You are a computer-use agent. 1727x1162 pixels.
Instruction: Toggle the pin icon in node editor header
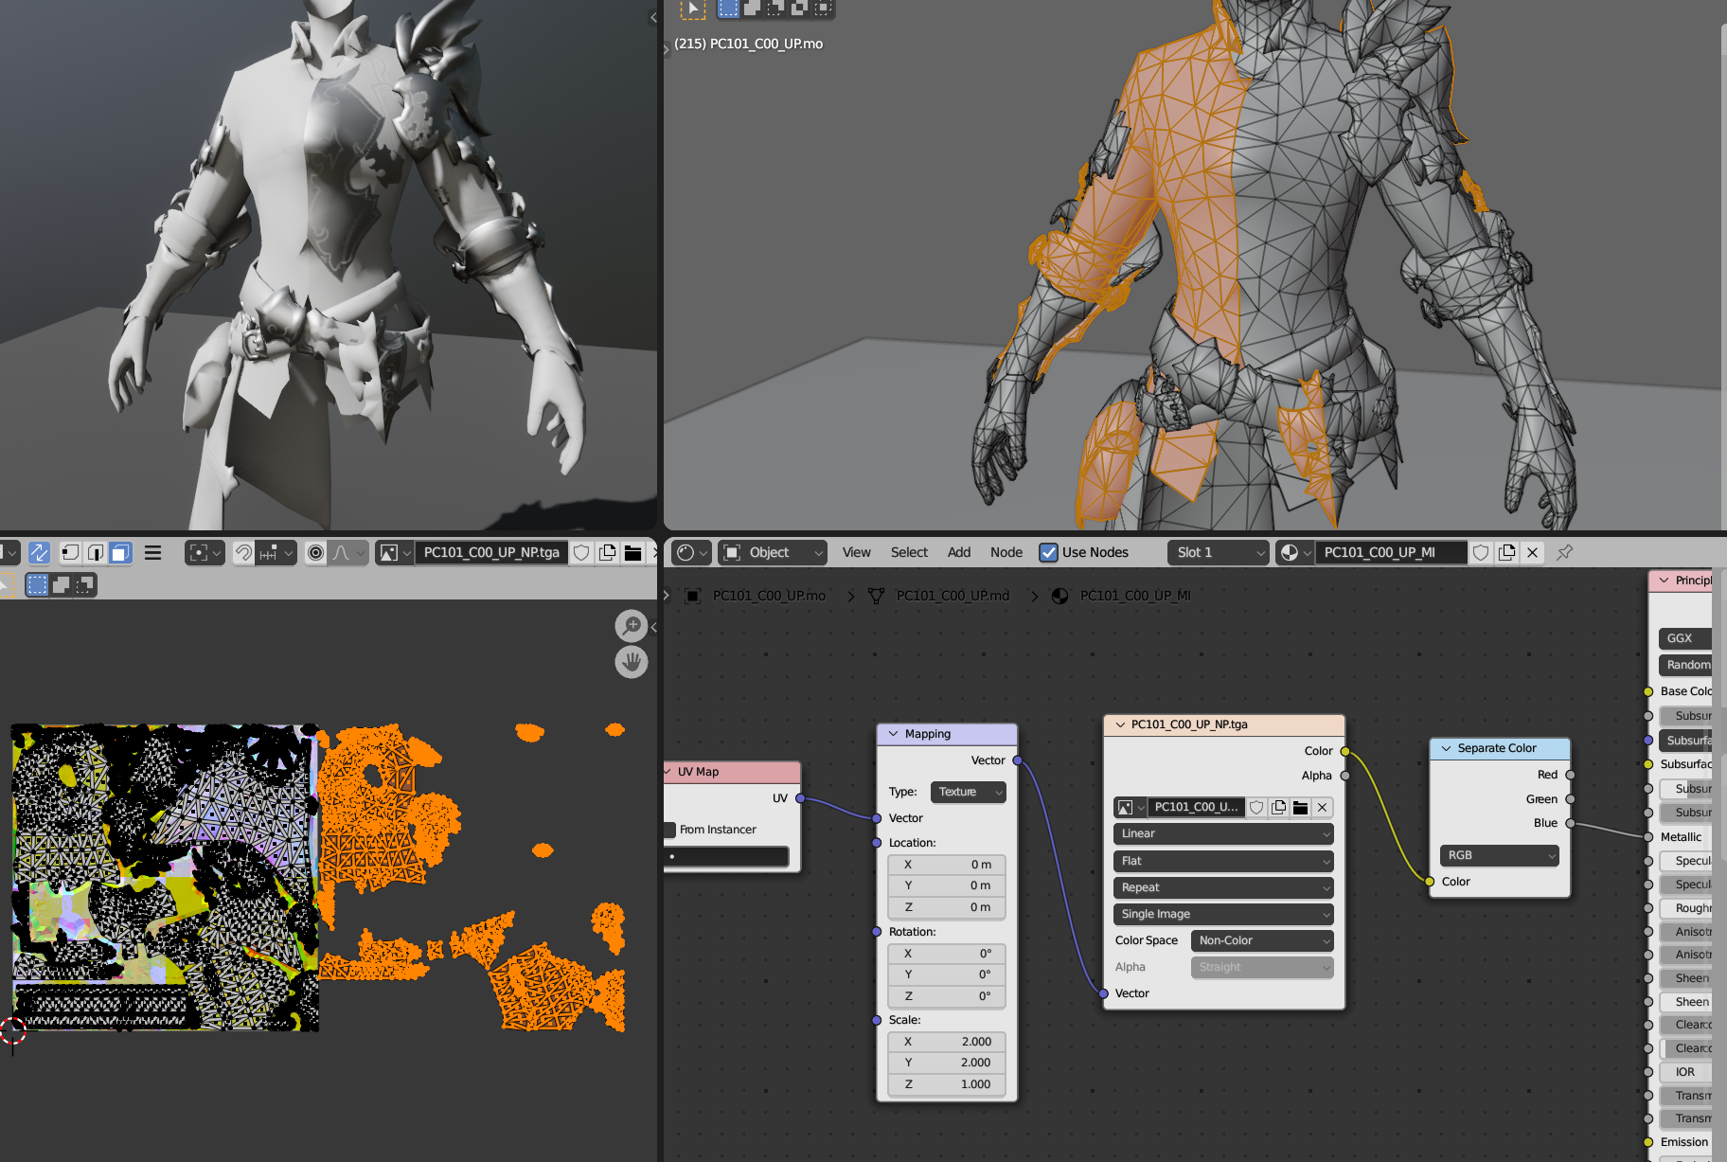[1564, 552]
